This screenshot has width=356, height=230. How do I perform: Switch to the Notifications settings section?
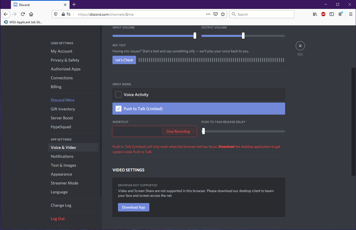click(62, 156)
